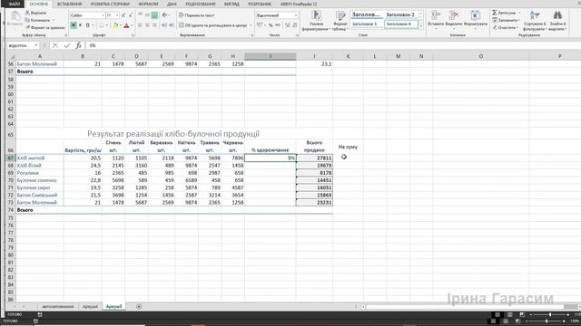Click the increase decimal icon
This screenshot has height=326, width=581.
coord(287,25)
